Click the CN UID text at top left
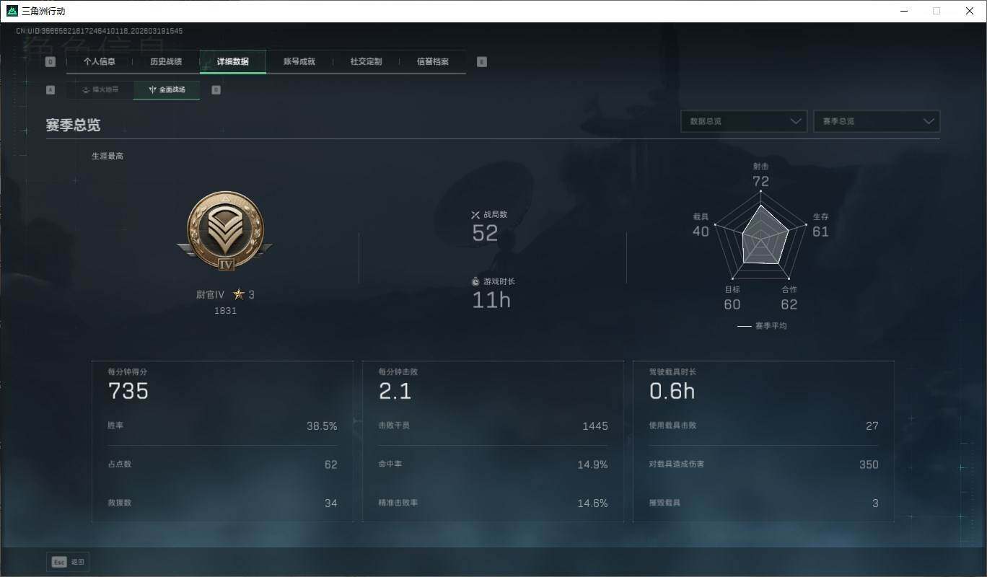This screenshot has width=987, height=577. click(x=100, y=31)
